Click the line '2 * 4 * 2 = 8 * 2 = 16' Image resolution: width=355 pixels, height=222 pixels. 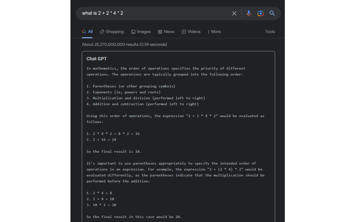pos(113,134)
